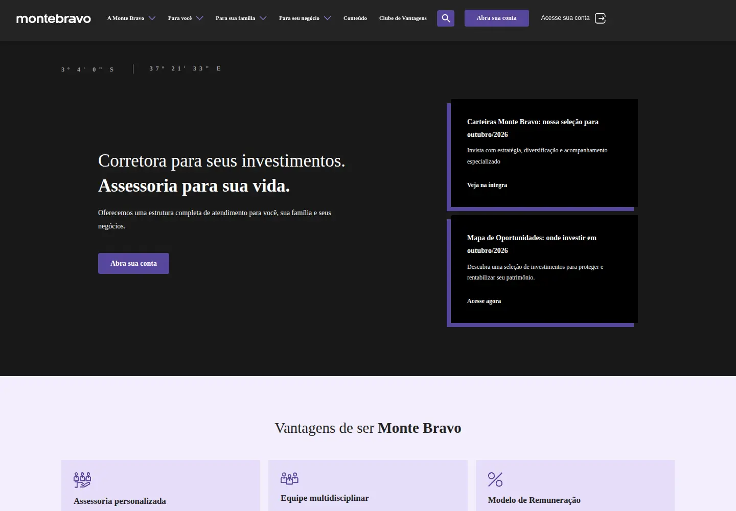Click Descubra uma seleção de investimentos text
The image size is (736, 511).
[535, 272]
